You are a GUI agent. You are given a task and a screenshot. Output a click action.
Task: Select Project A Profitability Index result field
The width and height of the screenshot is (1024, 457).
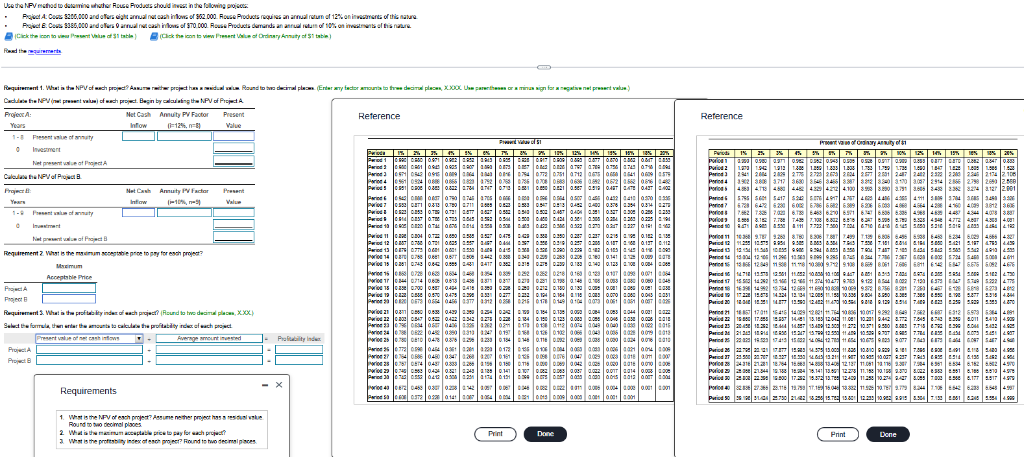299,350
